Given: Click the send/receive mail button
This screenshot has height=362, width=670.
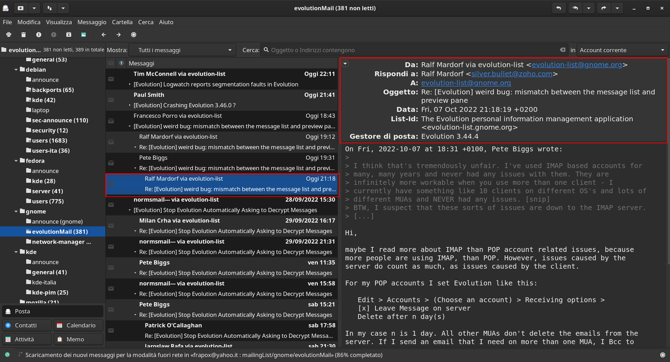Looking at the screenshot, I should [x=50, y=8].
